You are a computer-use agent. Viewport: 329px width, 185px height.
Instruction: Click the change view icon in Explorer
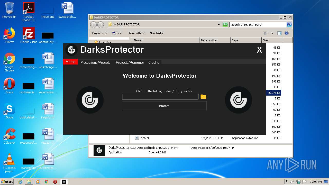(x=266, y=33)
